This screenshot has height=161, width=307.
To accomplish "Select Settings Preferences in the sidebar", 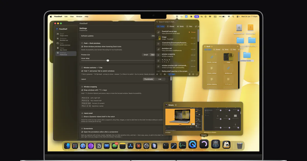I will tap(66, 54).
